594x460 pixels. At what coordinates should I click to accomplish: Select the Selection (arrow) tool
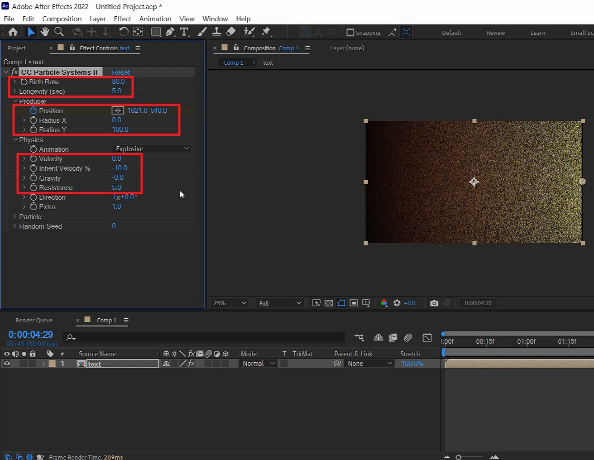click(x=31, y=32)
